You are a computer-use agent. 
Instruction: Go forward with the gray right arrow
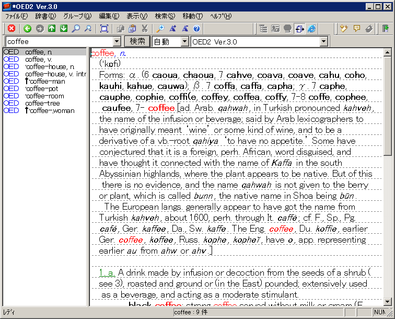pos(40,28)
